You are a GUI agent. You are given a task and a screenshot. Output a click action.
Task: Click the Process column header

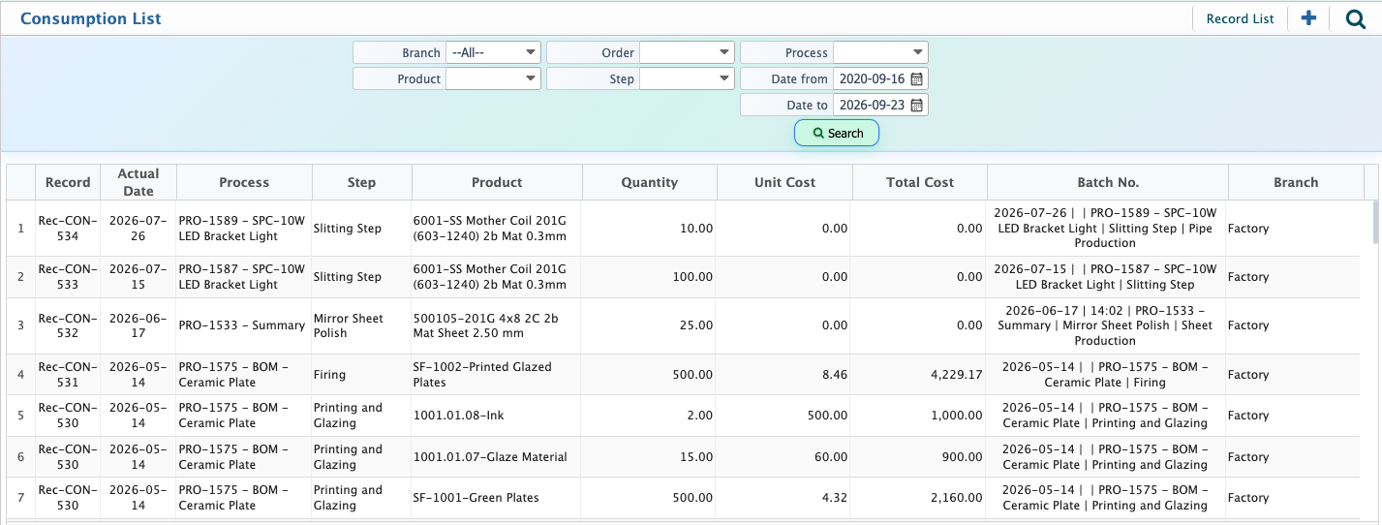tap(244, 182)
